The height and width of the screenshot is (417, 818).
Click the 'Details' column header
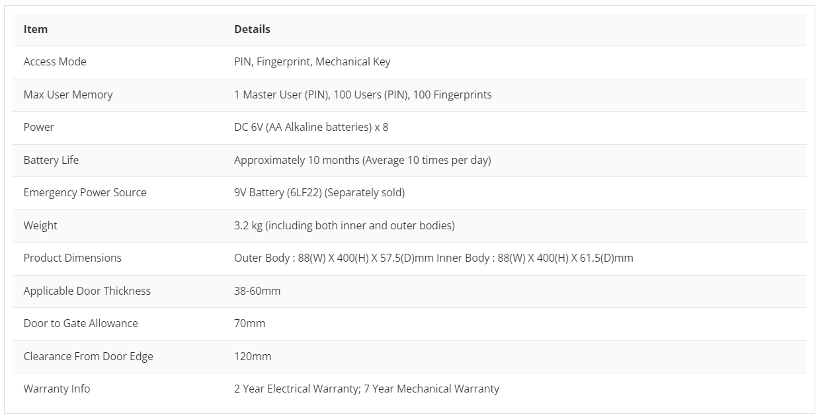tap(252, 29)
